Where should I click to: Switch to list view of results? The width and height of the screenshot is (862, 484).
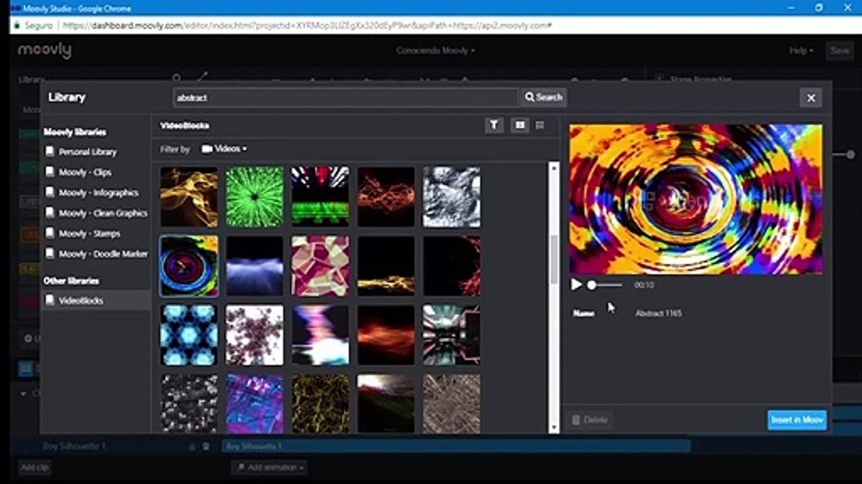(539, 125)
